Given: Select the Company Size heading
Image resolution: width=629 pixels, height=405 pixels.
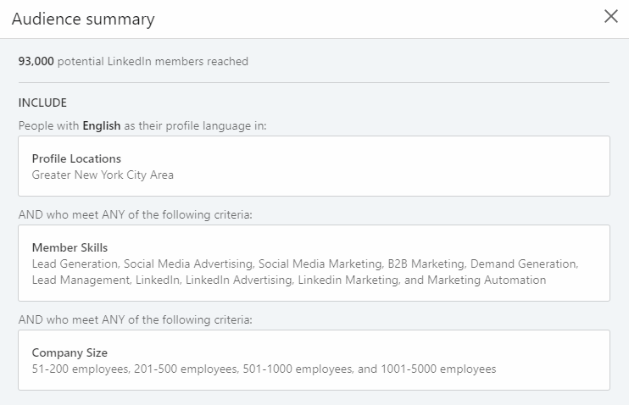Looking at the screenshot, I should [x=70, y=352].
